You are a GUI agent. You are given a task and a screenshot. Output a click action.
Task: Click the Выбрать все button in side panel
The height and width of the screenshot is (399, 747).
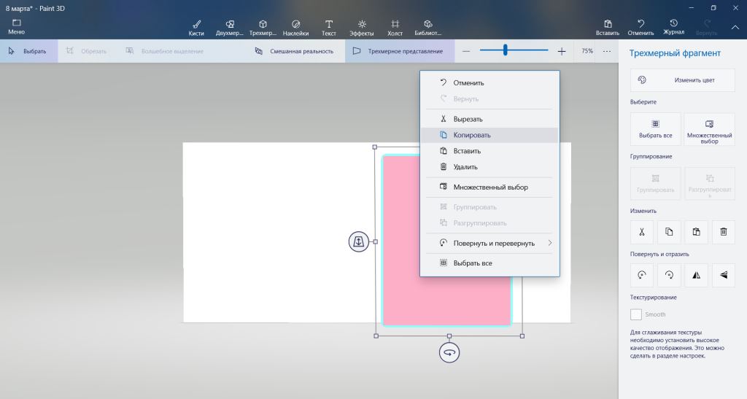click(655, 128)
